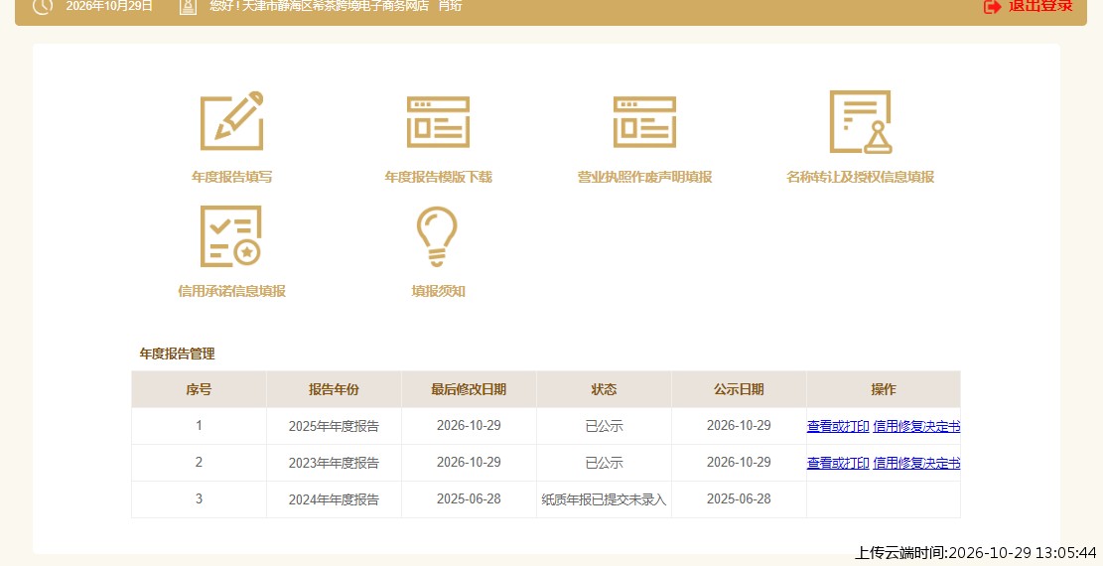
Task: Click the 纸质年报已提交未录入 status cell
Action: [x=605, y=499]
